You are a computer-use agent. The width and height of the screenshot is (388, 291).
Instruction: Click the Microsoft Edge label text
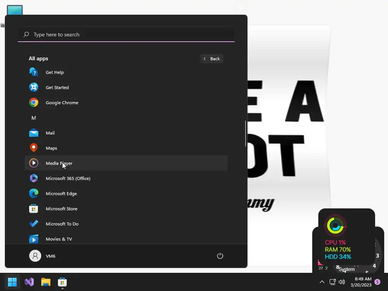(61, 194)
